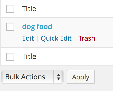113x91 pixels.
Task: Select the dog food table row
Action: pyautogui.click(x=57, y=32)
